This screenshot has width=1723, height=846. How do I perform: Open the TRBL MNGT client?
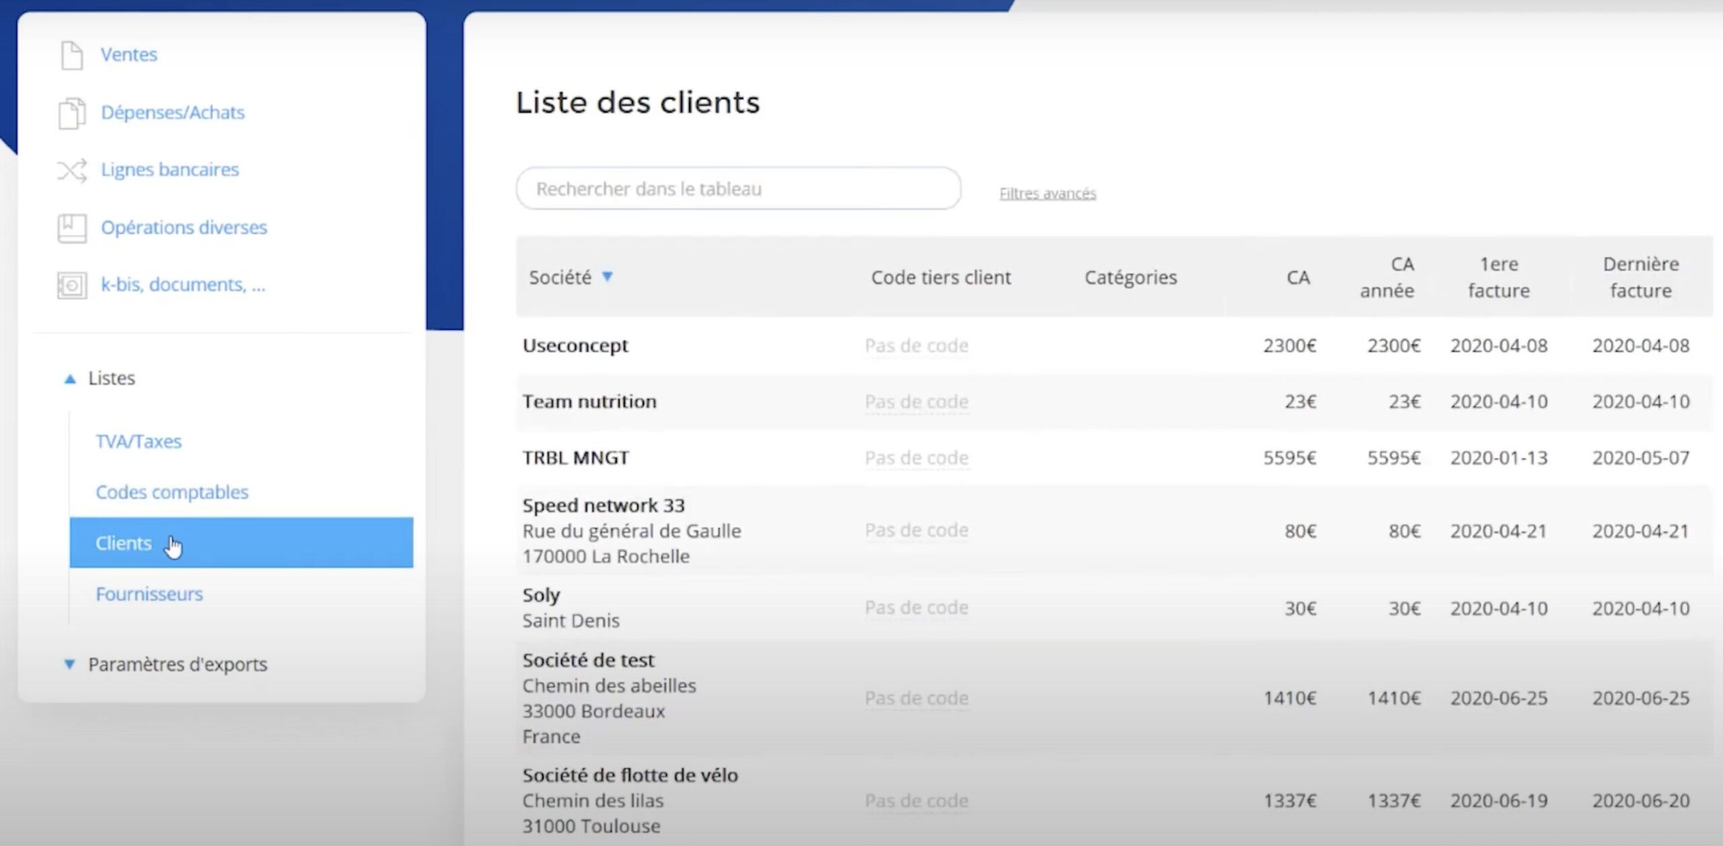point(575,458)
